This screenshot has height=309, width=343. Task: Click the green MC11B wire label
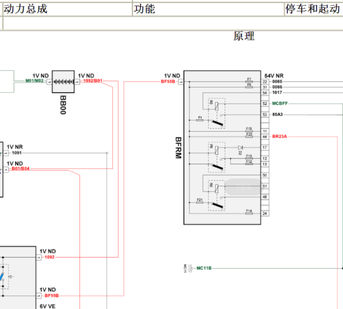pyautogui.click(x=204, y=268)
